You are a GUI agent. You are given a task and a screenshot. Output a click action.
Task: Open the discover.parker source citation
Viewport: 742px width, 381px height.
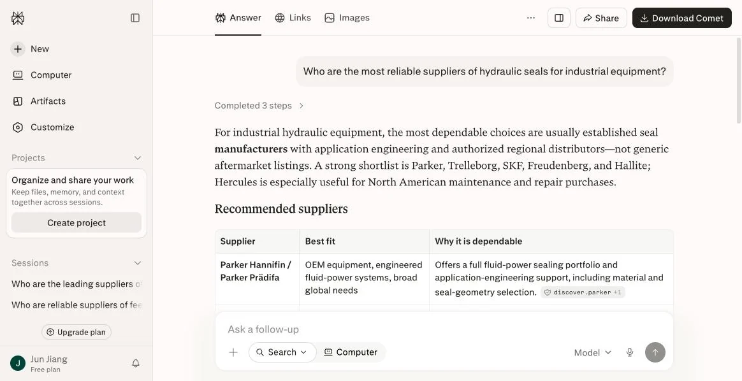click(x=583, y=292)
